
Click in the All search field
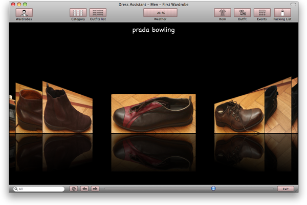pyautogui.click(x=41, y=189)
